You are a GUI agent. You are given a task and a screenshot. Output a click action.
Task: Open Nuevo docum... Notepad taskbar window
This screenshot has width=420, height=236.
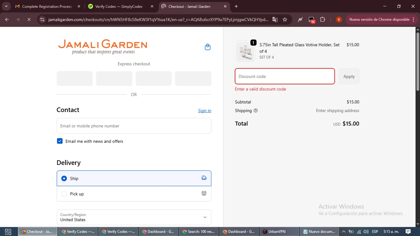click(319, 232)
